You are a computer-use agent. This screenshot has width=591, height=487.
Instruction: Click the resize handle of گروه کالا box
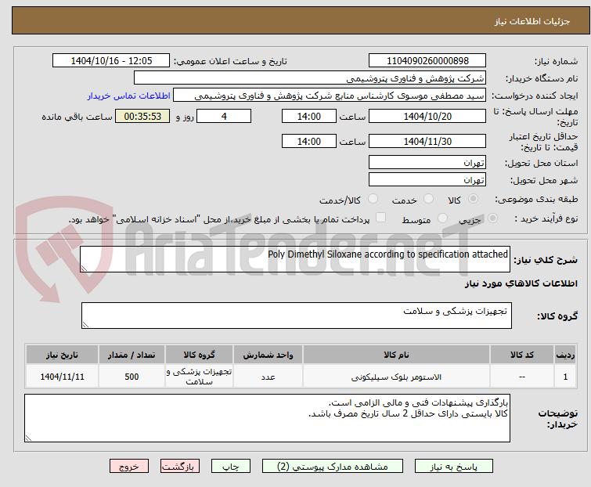point(85,325)
